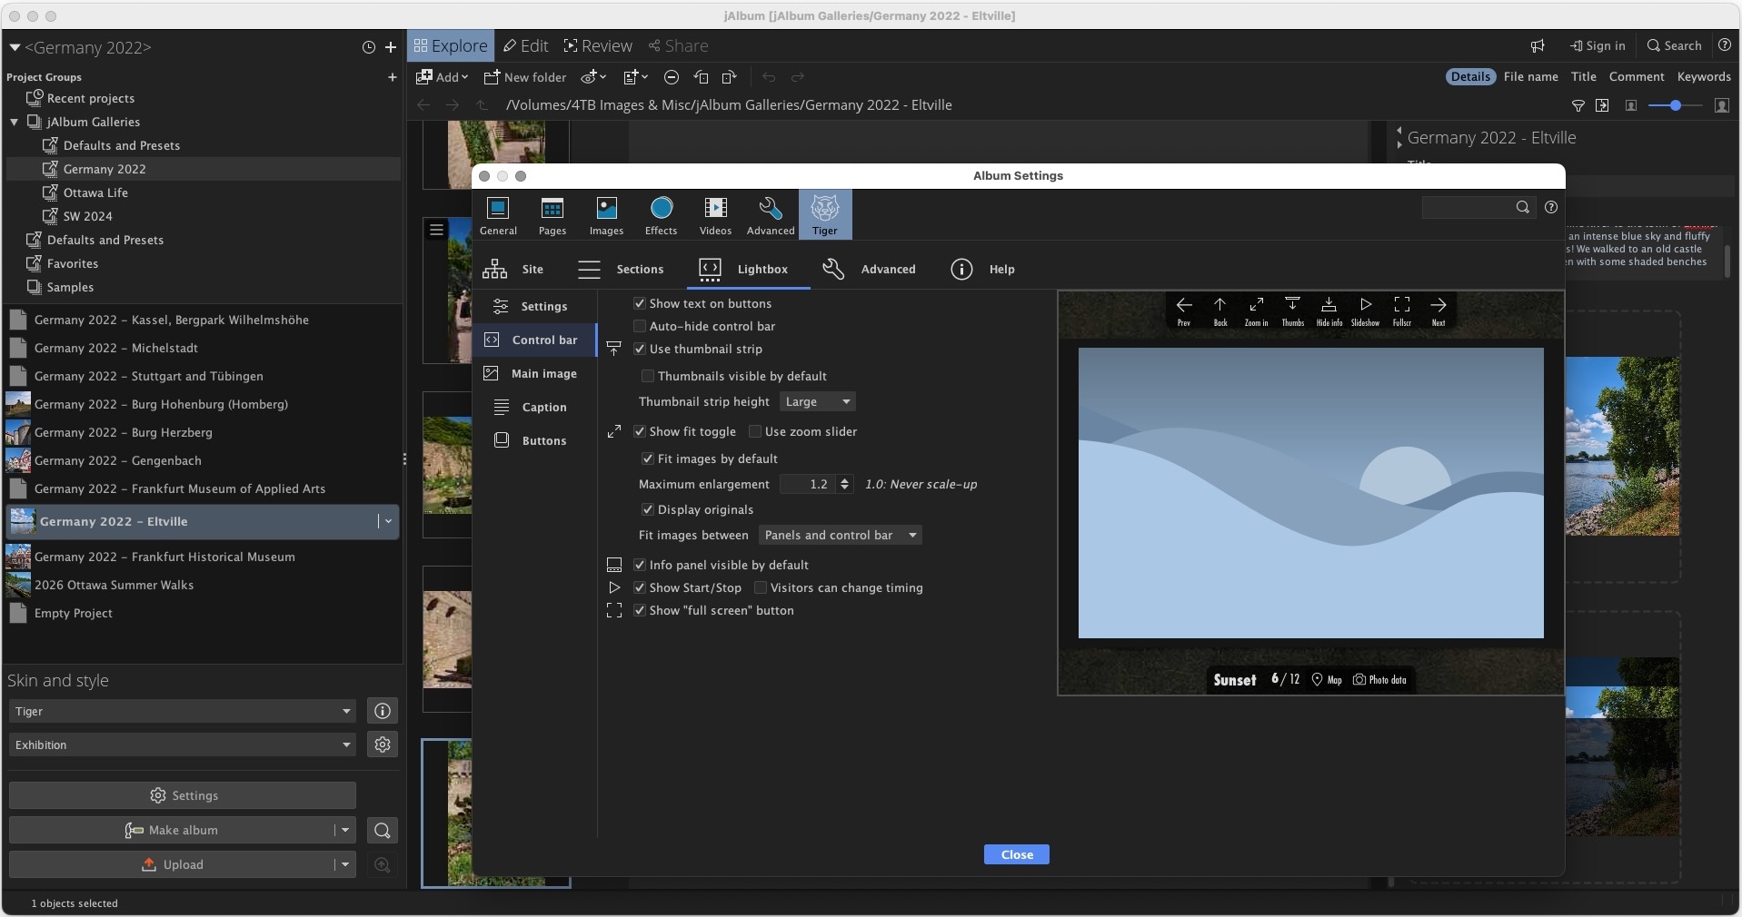This screenshot has height=917, width=1742.
Task: Click the Settings button under Skin and style
Action: tap(183, 795)
